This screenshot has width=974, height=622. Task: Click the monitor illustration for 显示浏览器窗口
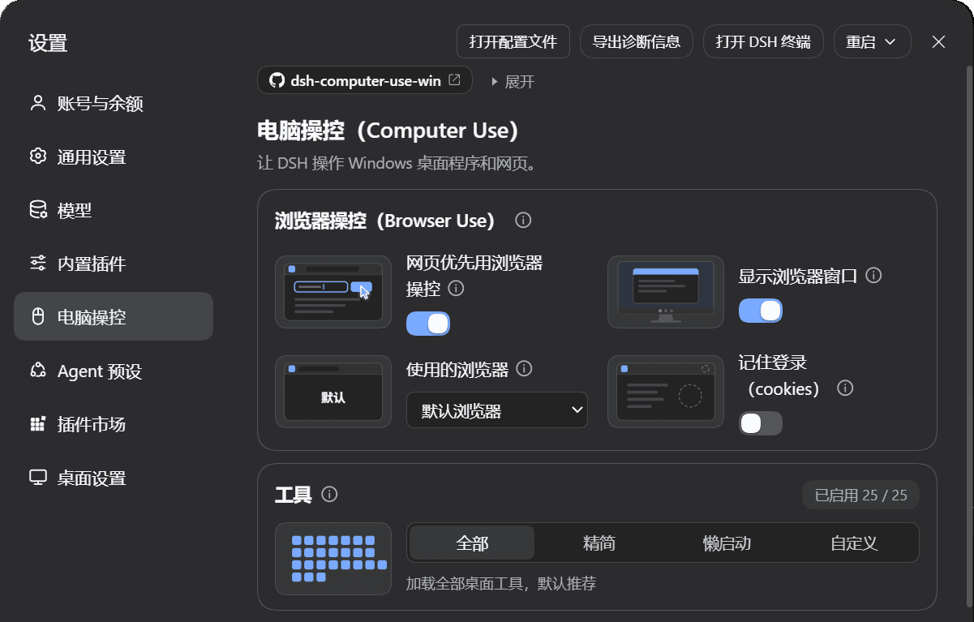666,292
